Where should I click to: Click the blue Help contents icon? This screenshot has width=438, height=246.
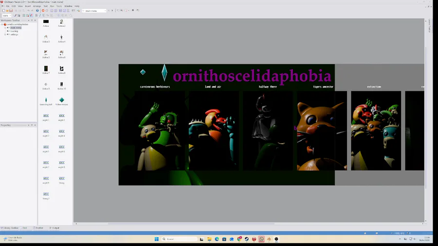[x=37, y=11]
